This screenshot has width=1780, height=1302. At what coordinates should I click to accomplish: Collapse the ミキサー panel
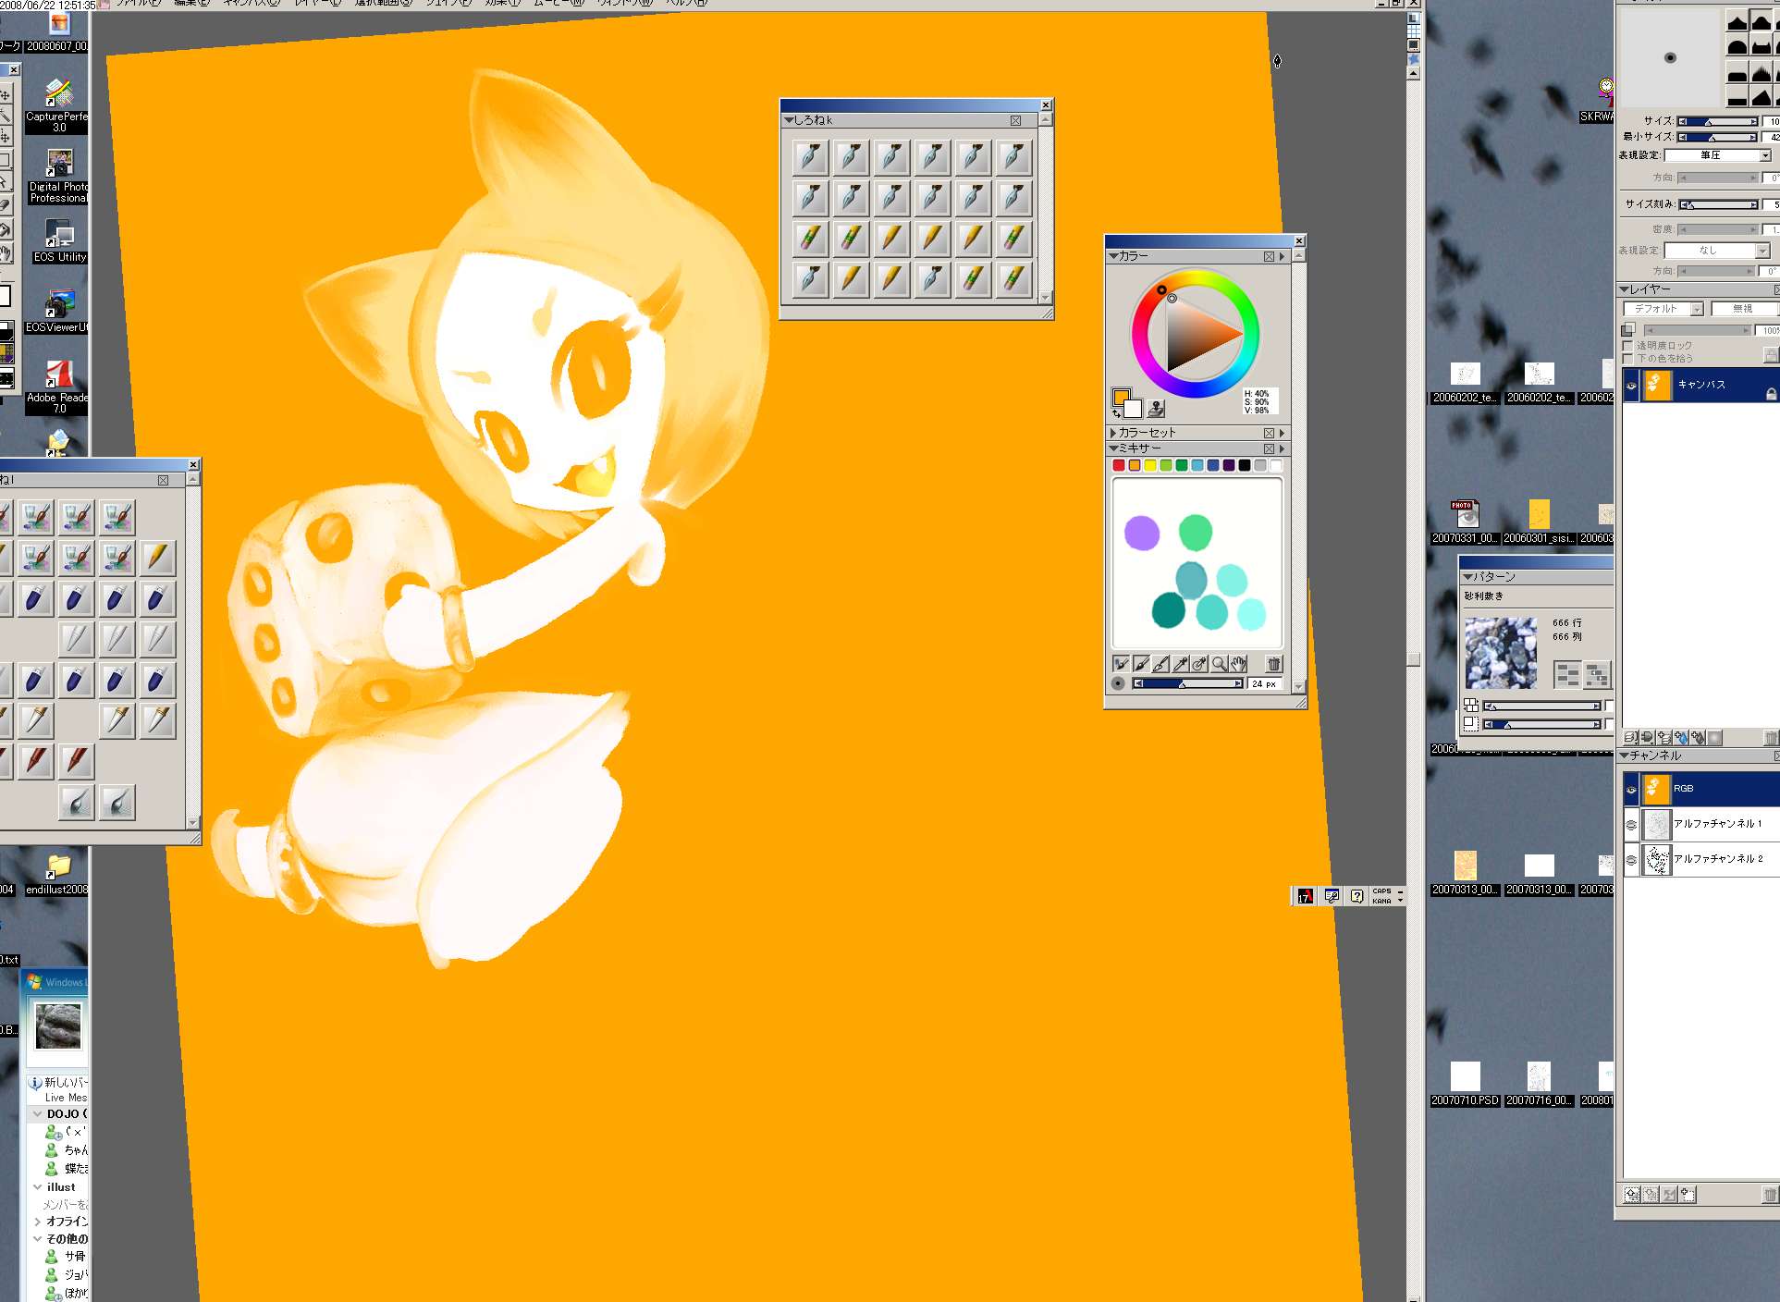1113,448
